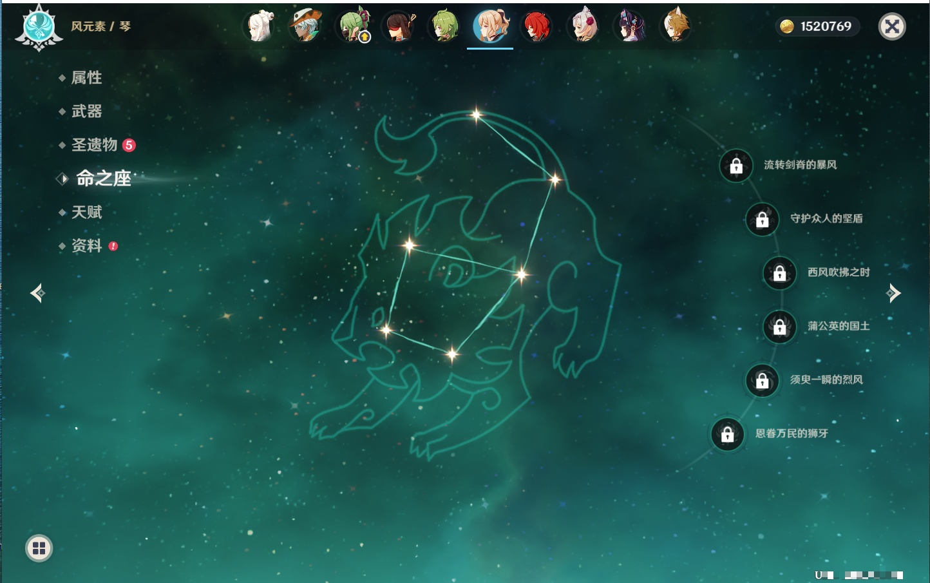Select the Beidou avatar with red eyepatch
Image resolution: width=930 pixels, height=583 pixels.
click(x=399, y=26)
